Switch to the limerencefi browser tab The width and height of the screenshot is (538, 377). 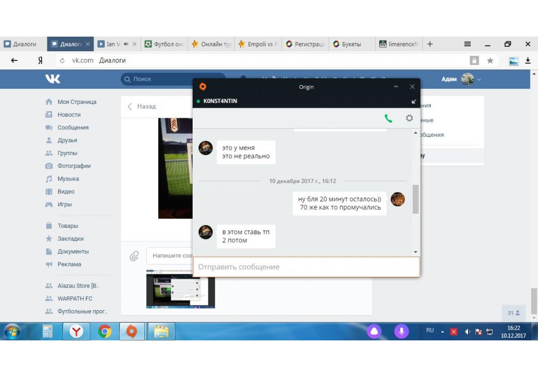click(399, 44)
